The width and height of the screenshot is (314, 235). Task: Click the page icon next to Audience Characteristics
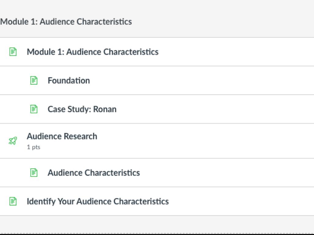[34, 173]
